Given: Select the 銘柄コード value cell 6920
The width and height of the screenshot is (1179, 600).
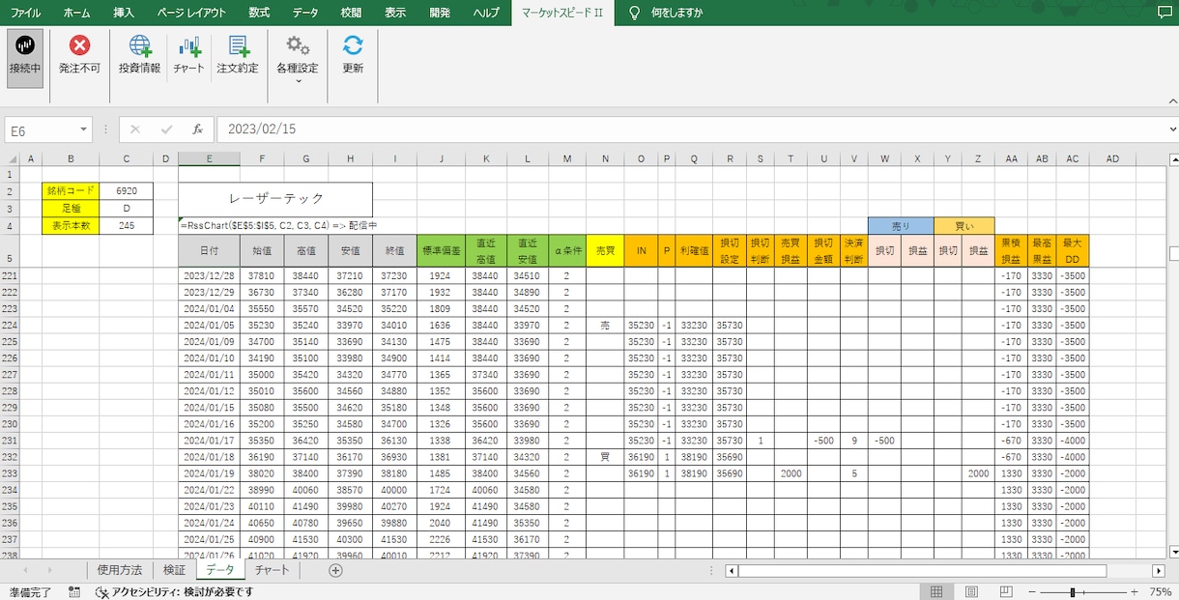Looking at the screenshot, I should click(x=126, y=190).
